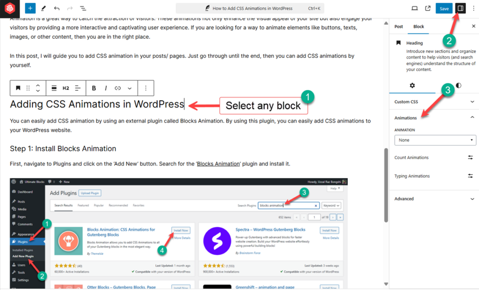479x290 pixels.
Task: Change block alignment option
Action: point(54,88)
